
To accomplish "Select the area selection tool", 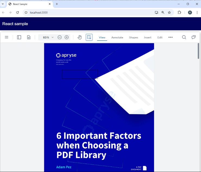I will coord(89,37).
